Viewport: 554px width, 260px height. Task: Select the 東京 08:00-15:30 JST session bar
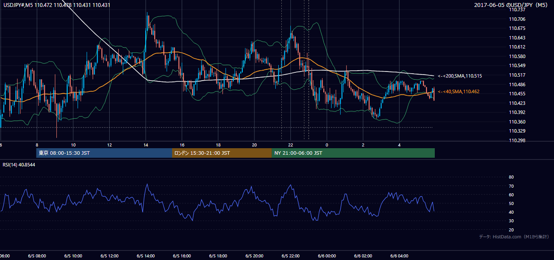coord(104,153)
